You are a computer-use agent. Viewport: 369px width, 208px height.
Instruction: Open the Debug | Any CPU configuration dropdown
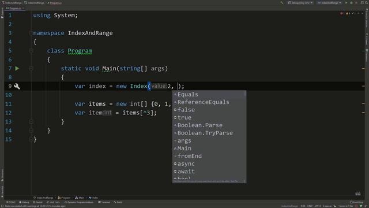click(300, 3)
